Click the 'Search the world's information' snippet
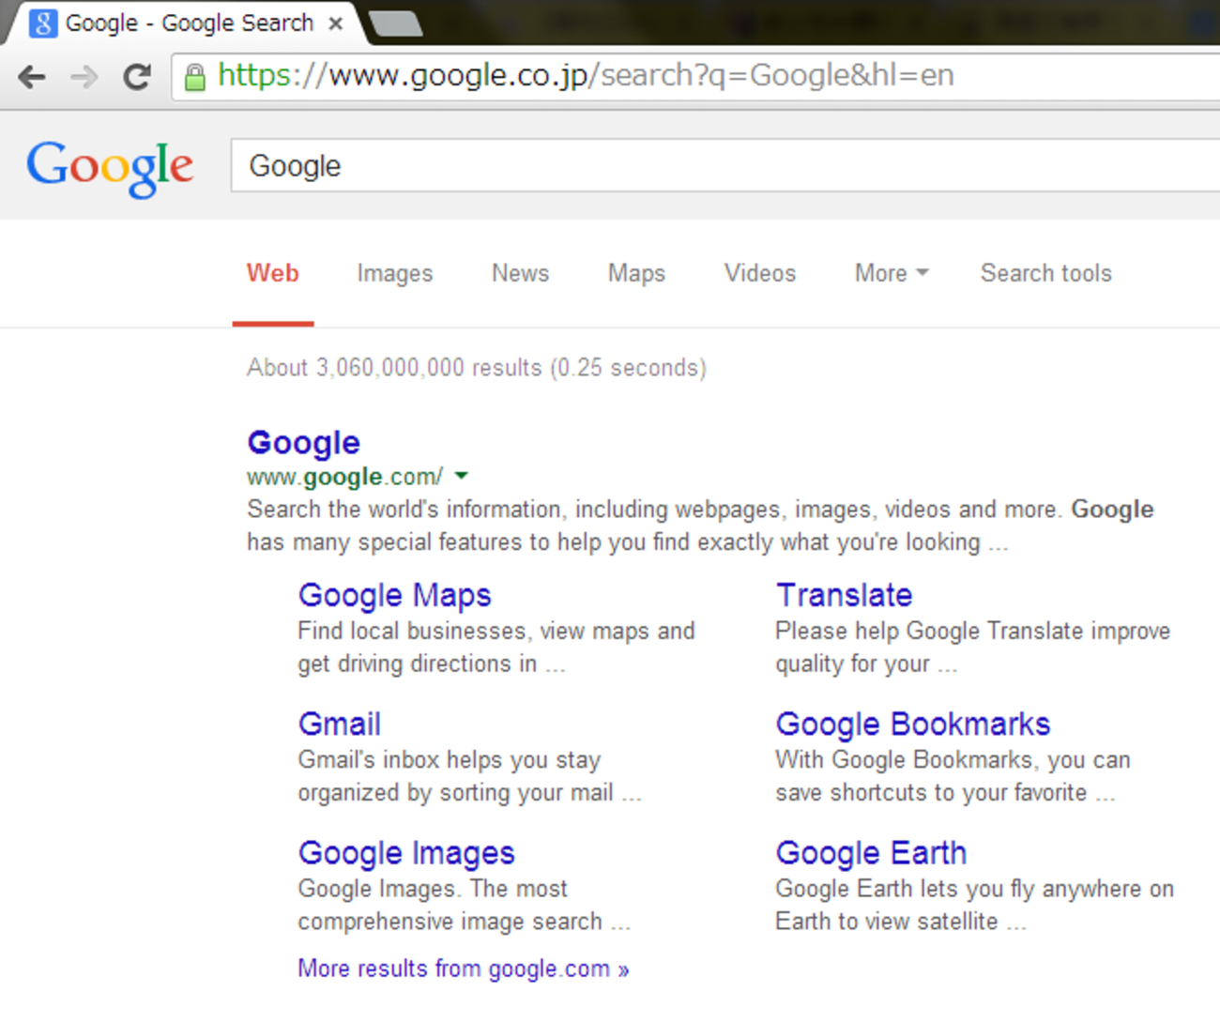 pyautogui.click(x=700, y=526)
